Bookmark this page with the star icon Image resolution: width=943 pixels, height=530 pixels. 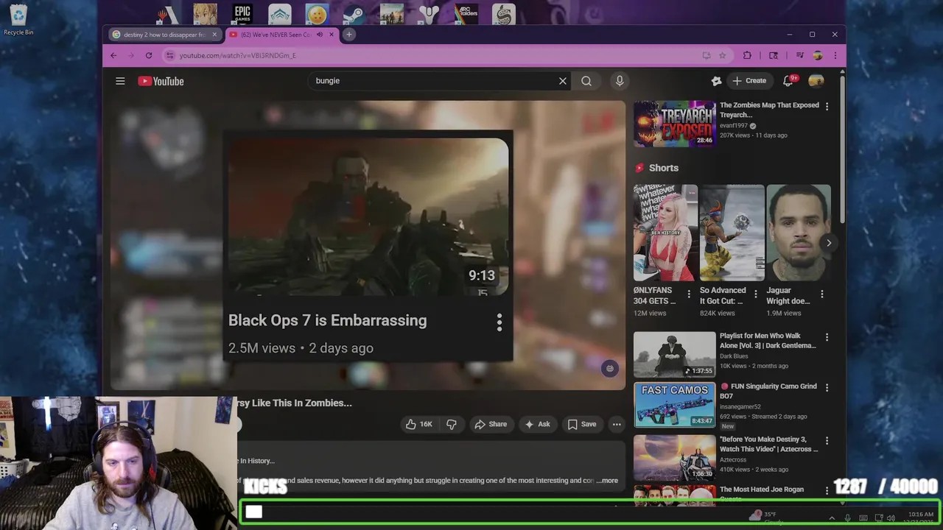click(723, 55)
